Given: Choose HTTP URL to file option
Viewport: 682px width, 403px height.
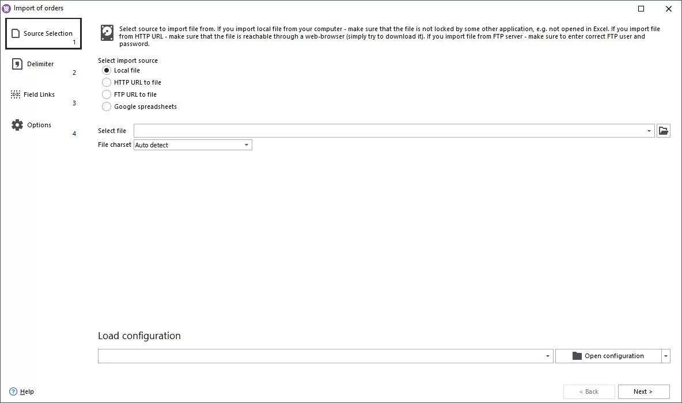Looking at the screenshot, I should pos(107,82).
